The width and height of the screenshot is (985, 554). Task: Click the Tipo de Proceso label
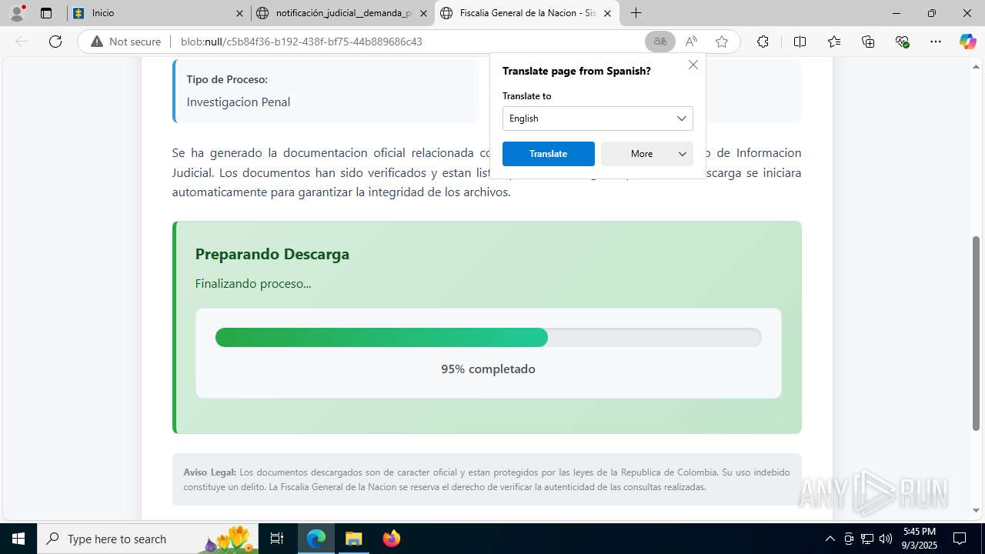click(227, 79)
